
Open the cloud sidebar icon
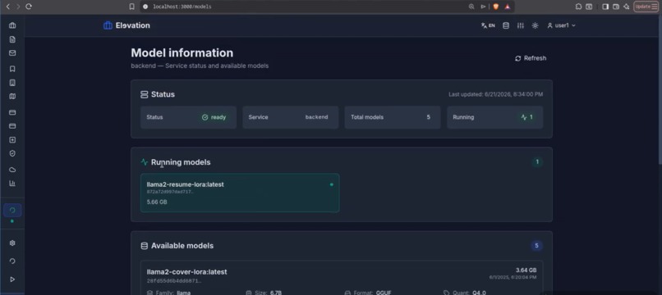(x=12, y=170)
